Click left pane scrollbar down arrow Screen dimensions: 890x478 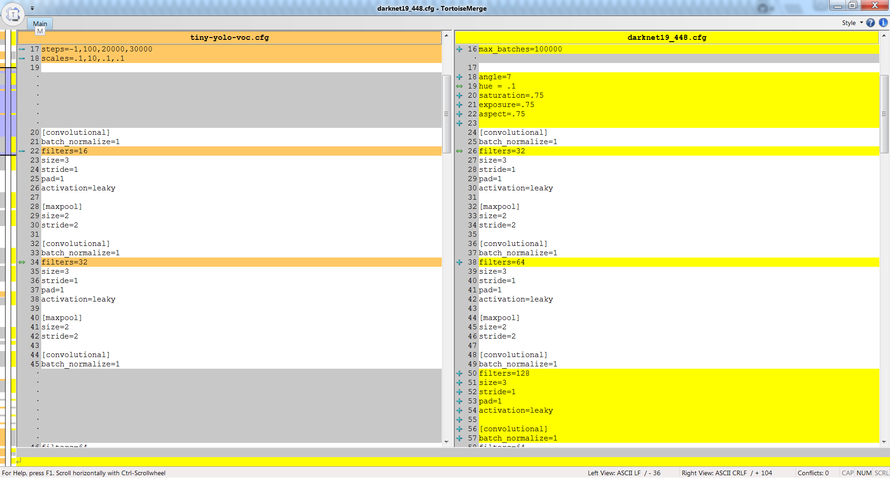[x=446, y=442]
